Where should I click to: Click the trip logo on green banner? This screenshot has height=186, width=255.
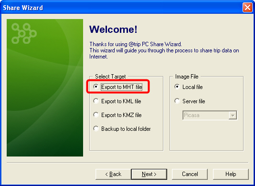(24, 33)
